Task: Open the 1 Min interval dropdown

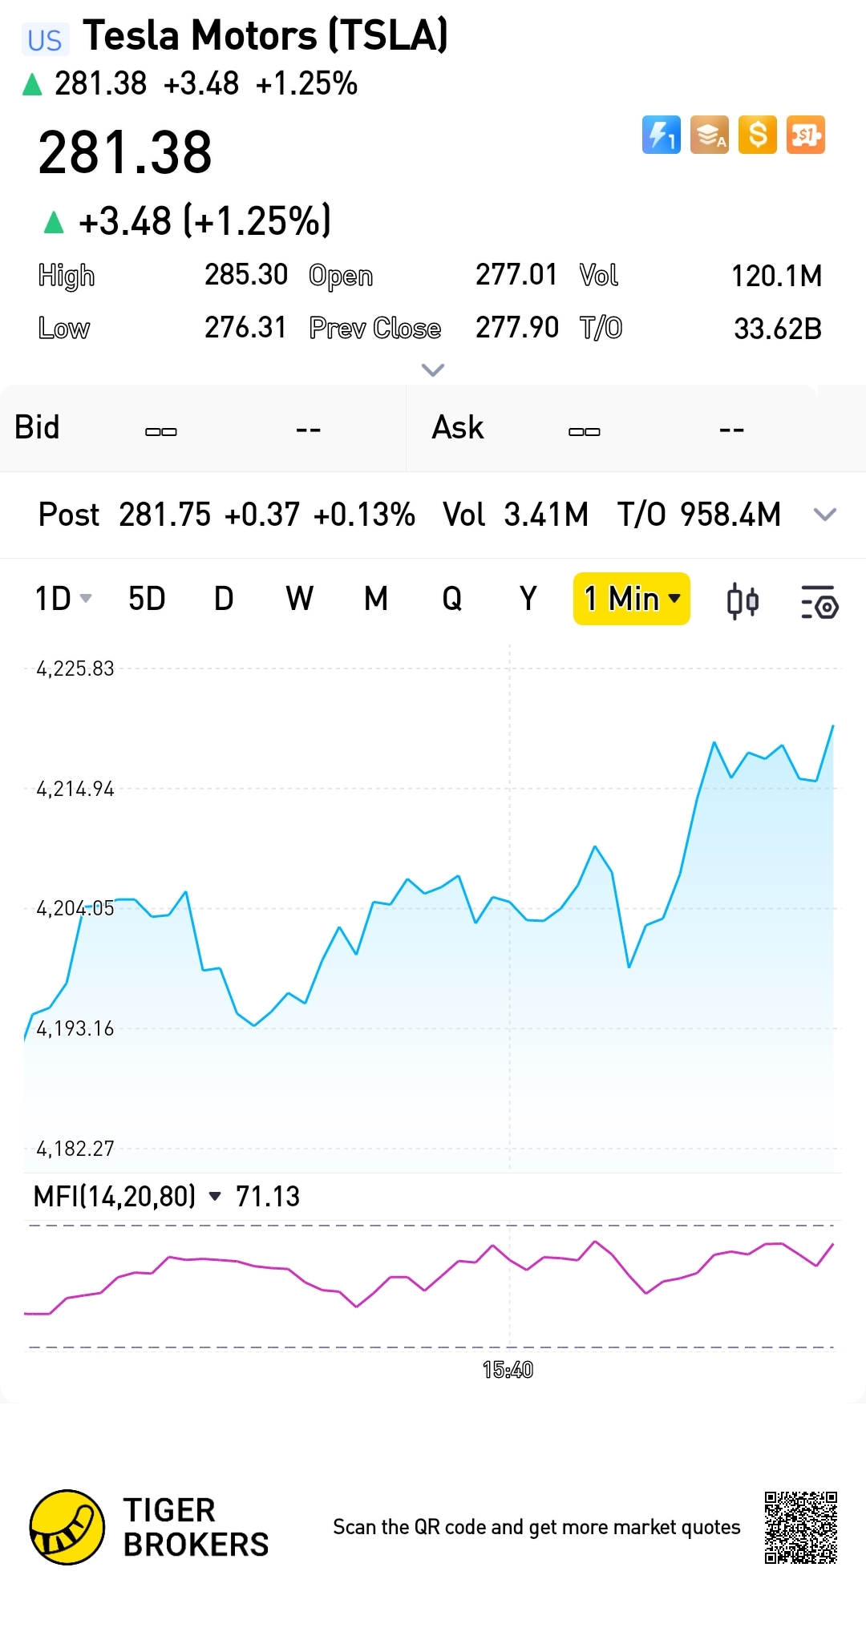Action: click(632, 599)
